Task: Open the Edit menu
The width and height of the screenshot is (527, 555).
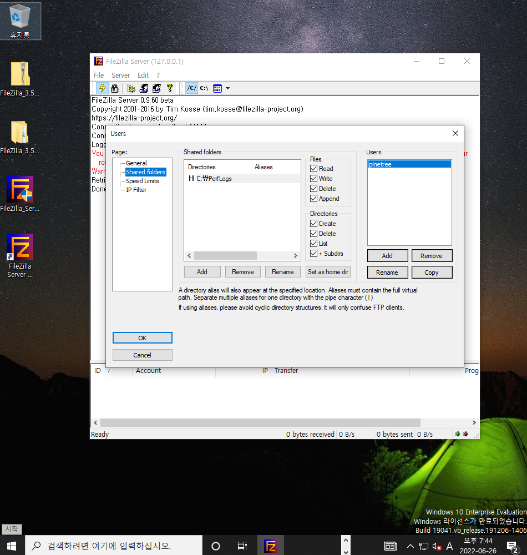Action: click(x=143, y=75)
